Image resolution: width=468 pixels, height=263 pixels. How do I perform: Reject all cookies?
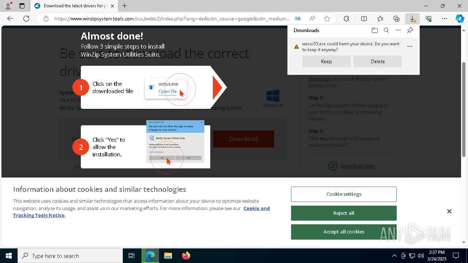tap(344, 213)
